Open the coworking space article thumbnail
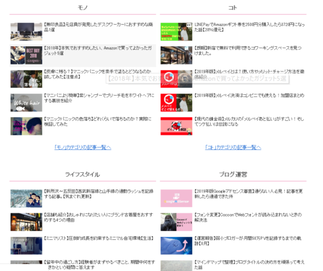Screen dimensions: 323x271 [176, 55]
